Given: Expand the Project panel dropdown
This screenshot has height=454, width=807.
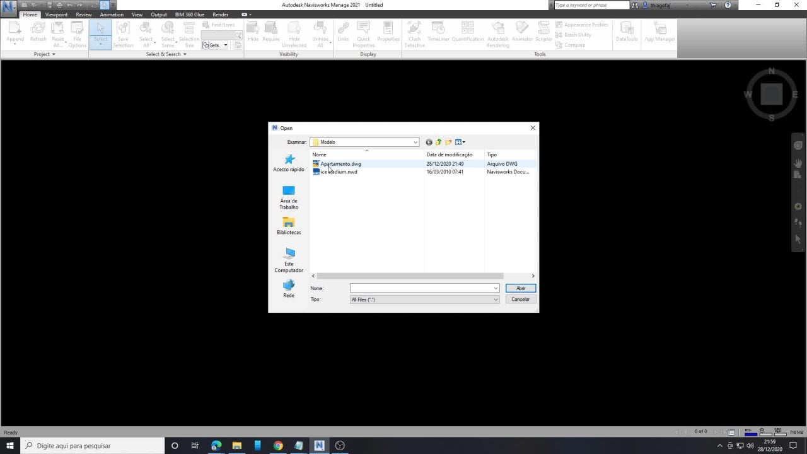Looking at the screenshot, I should click(45, 54).
